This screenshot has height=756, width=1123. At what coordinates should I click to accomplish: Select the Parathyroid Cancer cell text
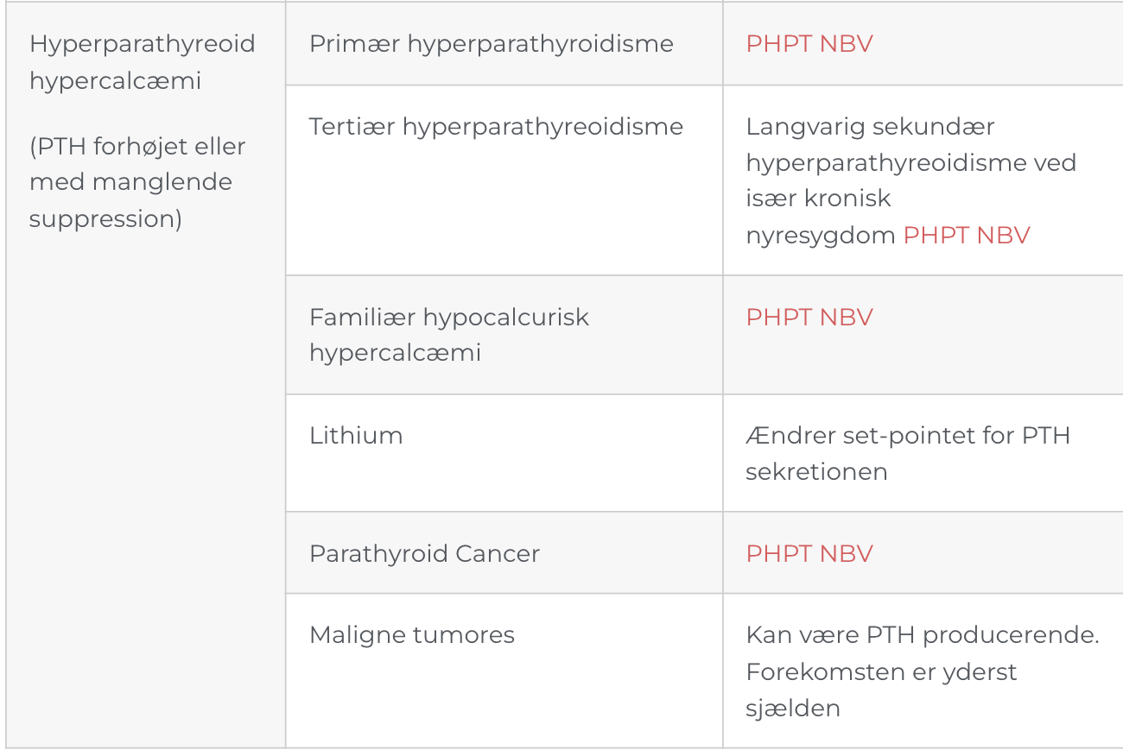coord(424,553)
